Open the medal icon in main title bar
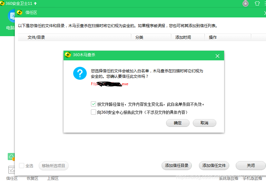 click(245, 4)
